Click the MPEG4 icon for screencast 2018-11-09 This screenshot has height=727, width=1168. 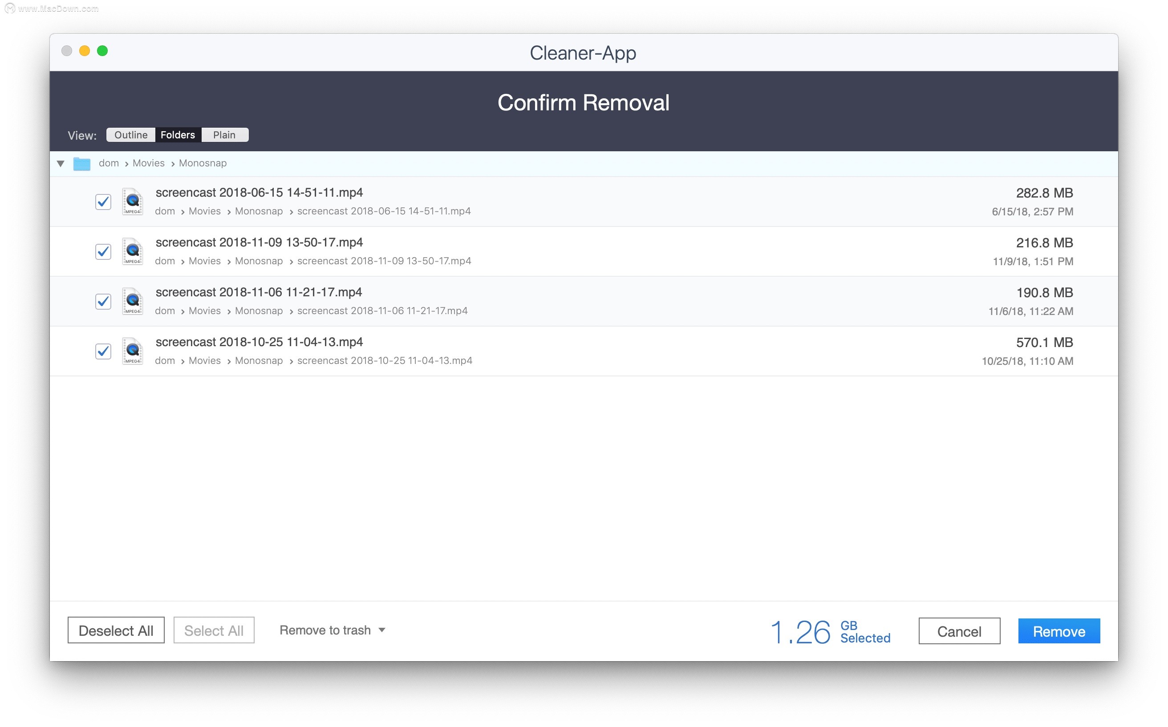tap(132, 251)
